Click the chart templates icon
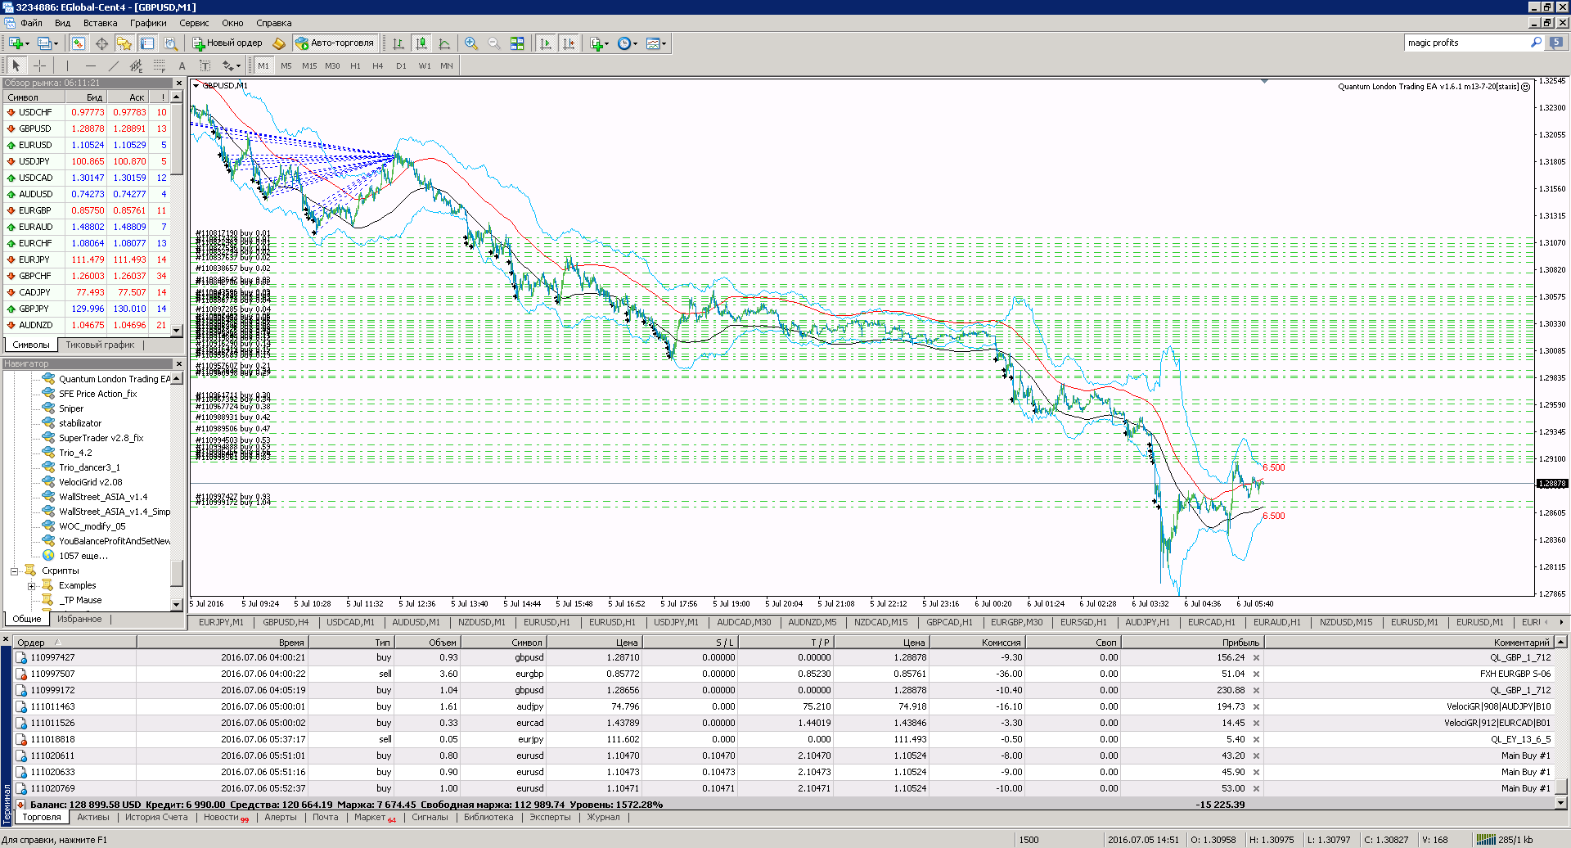This screenshot has height=848, width=1571. tap(652, 43)
